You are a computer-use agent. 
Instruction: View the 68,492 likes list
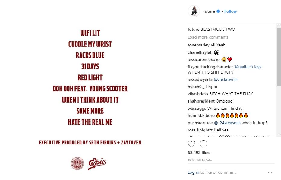pyautogui.click(x=199, y=153)
